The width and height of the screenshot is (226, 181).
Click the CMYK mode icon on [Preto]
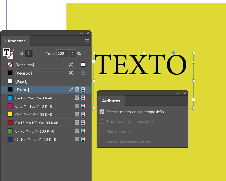(x=83, y=89)
